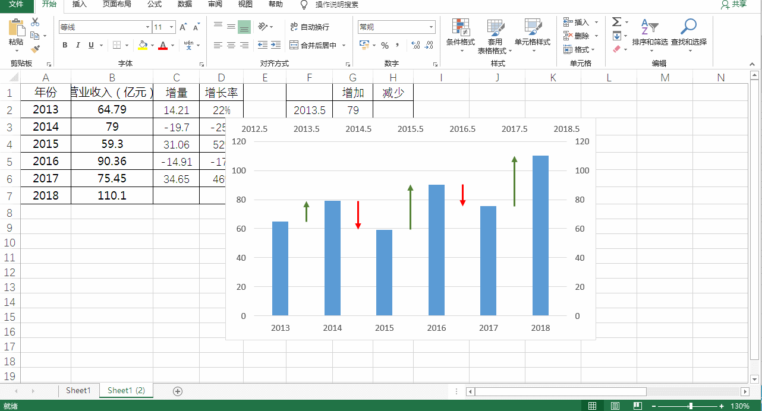Toggle bold formatting
This screenshot has width=762, height=411.
pos(64,45)
